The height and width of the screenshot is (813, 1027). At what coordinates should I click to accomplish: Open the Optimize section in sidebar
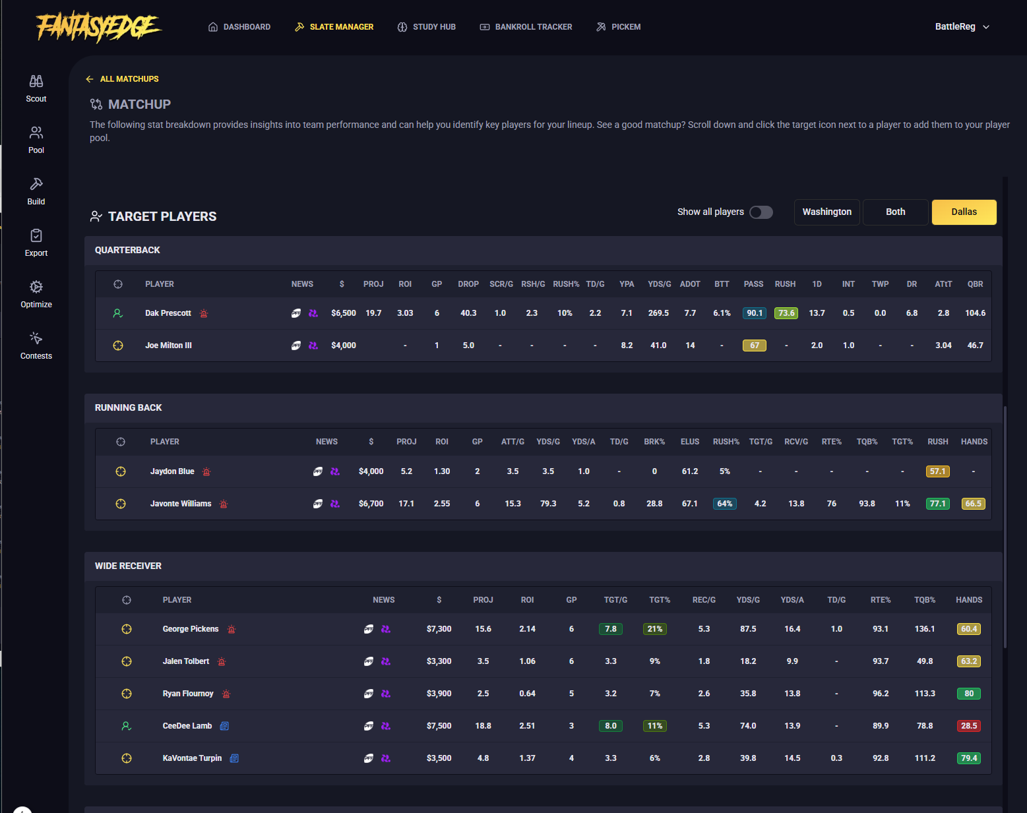(36, 294)
